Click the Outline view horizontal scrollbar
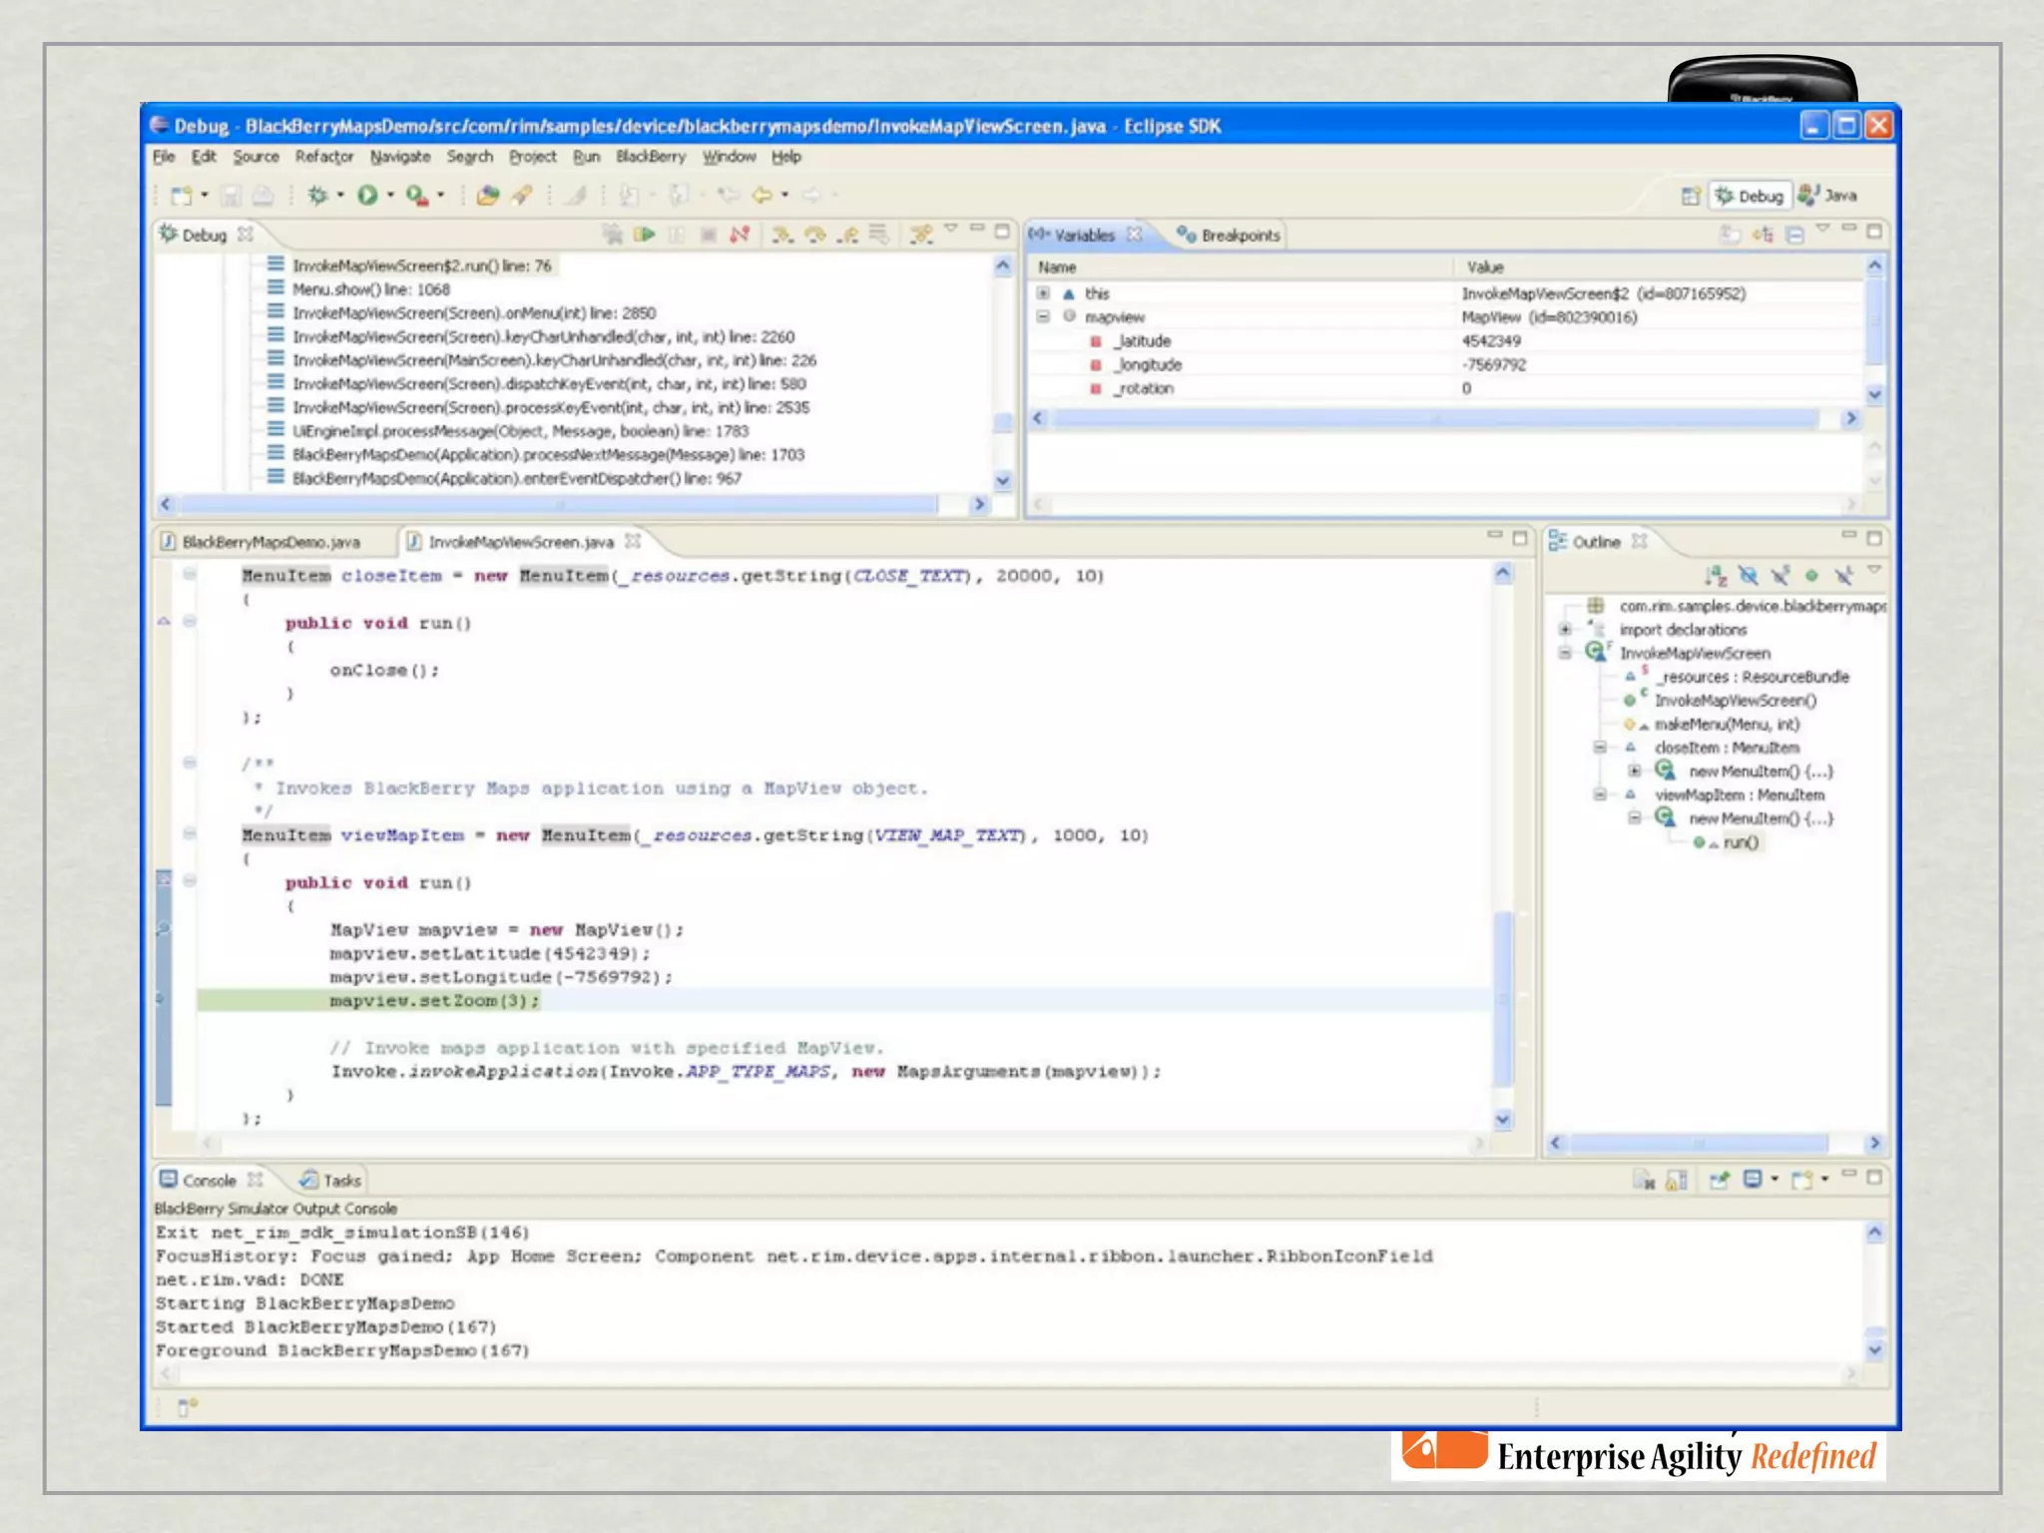Viewport: 2044px width, 1533px height. (x=1699, y=1143)
